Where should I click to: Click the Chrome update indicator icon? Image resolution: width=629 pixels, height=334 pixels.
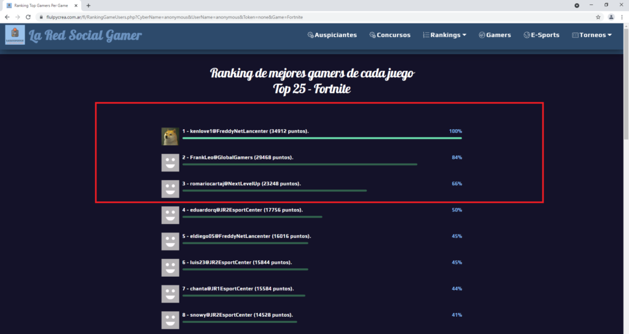[x=576, y=6]
